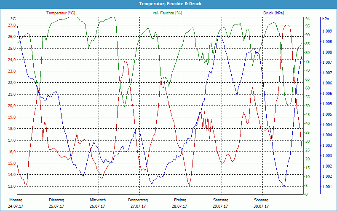The image size is (337, 211).
Task: Click the date 30.07.17
Action: tap(261, 206)
